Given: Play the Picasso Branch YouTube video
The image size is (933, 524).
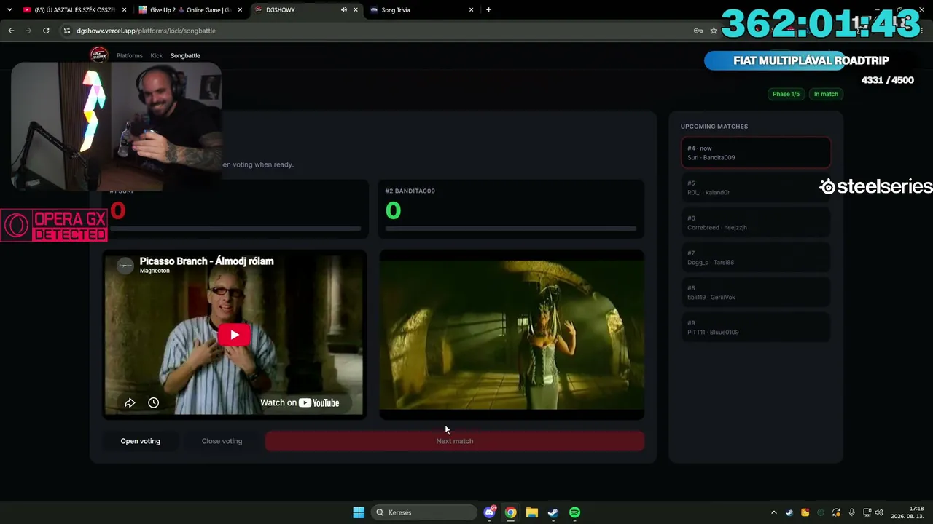Looking at the screenshot, I should click(234, 335).
